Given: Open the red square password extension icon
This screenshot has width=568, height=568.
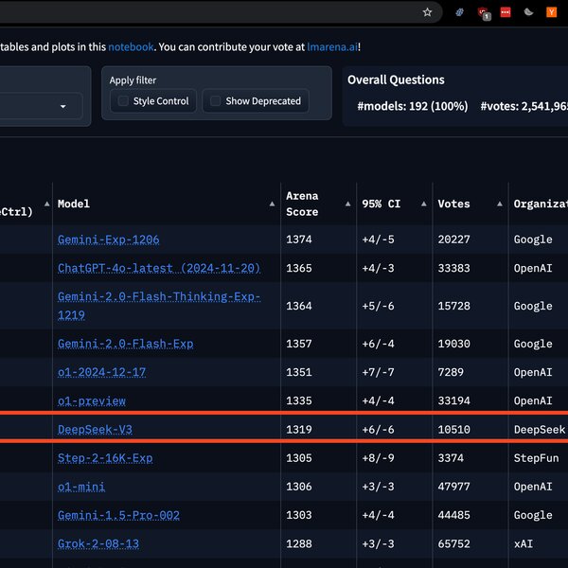Looking at the screenshot, I should click(506, 12).
